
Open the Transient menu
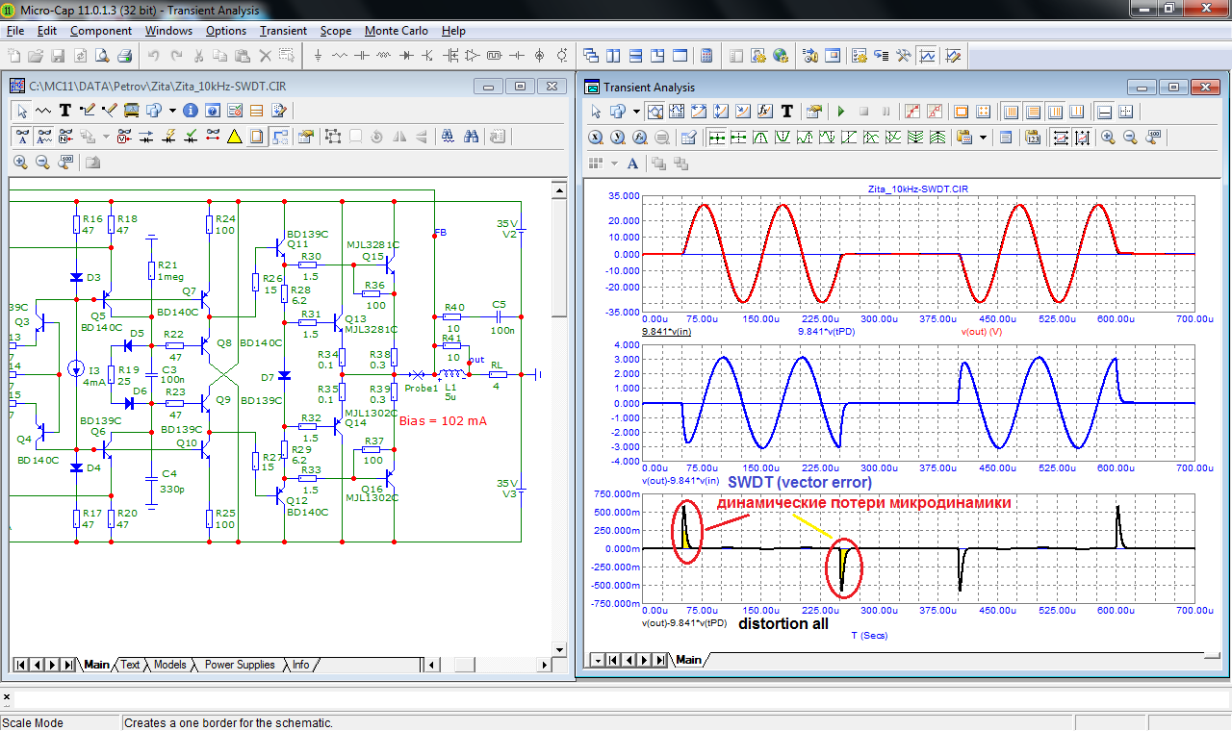click(283, 31)
